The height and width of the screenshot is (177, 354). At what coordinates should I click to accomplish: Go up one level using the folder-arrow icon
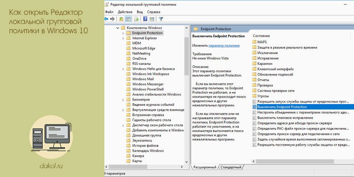click(121, 19)
